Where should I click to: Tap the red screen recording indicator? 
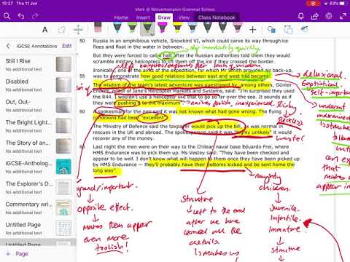point(314,4)
